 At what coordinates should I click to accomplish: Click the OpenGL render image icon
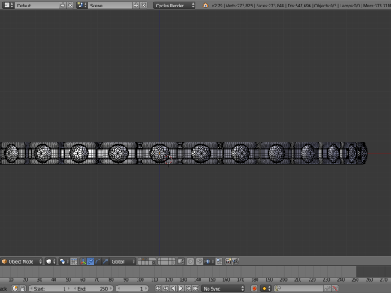coord(228,261)
